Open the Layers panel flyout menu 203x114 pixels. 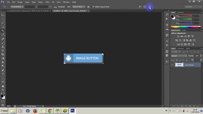(x=201, y=48)
